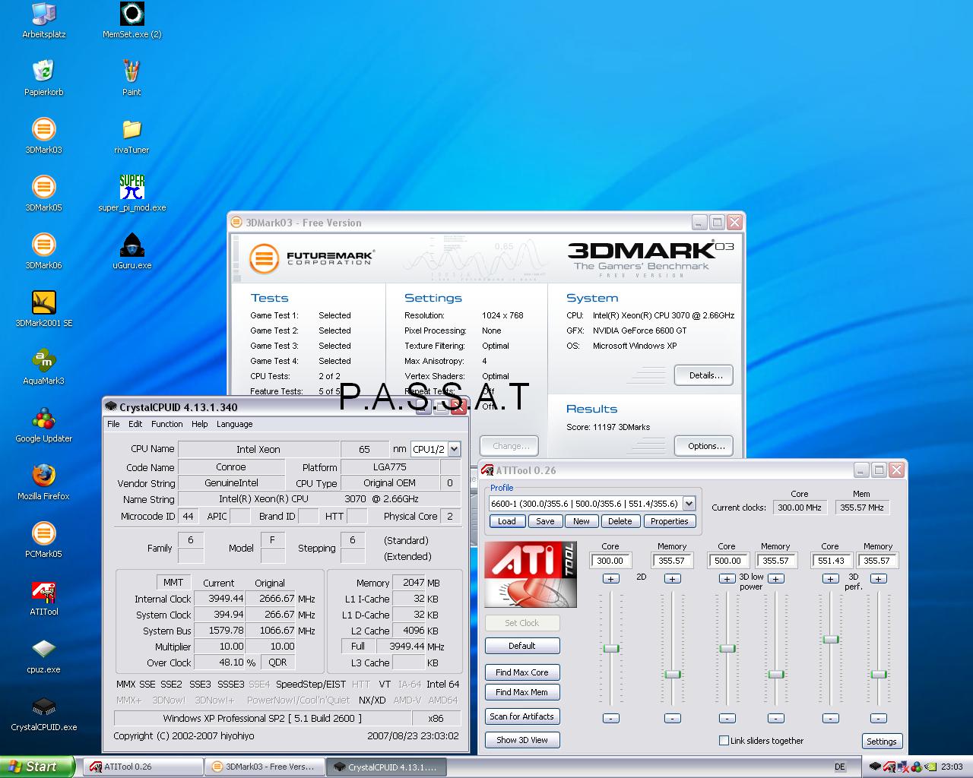This screenshot has width=973, height=778.
Task: Click the Find Max Core button
Action: click(x=522, y=672)
